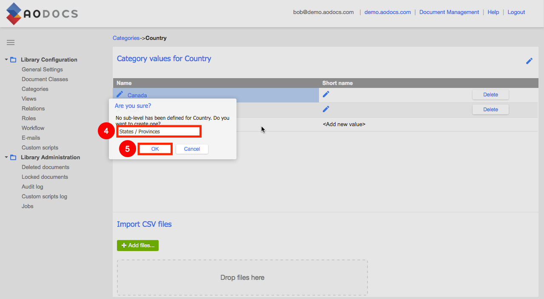Screen dimensions: 544x299
Task: Collapse the Library Administration section arrow
Action: pos(6,157)
